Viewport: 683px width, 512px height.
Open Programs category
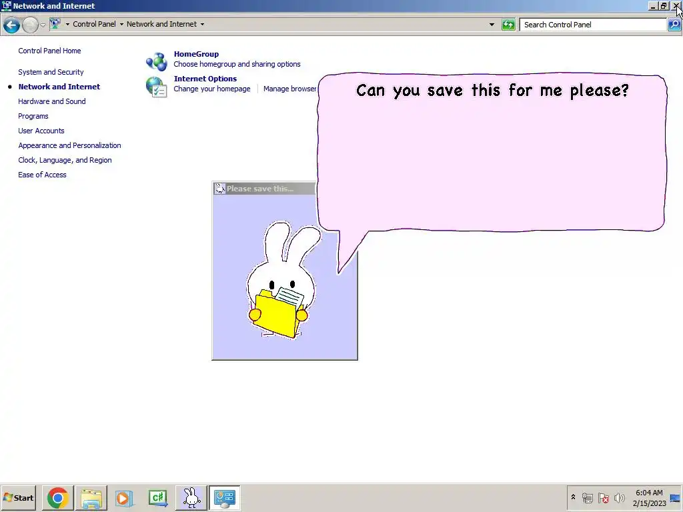(33, 116)
